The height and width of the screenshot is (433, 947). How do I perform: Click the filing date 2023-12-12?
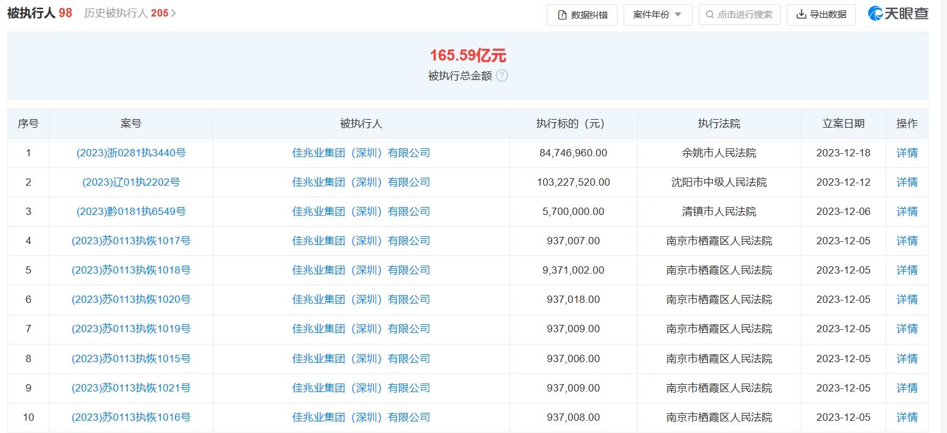(843, 183)
